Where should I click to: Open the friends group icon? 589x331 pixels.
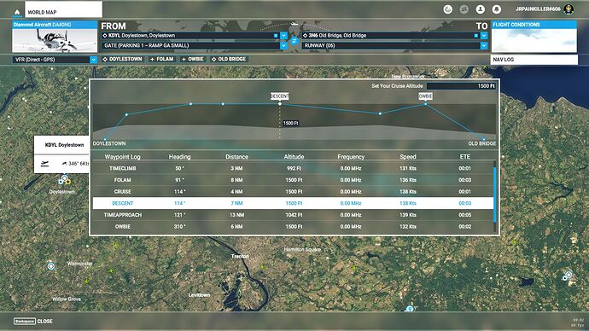tap(464, 9)
